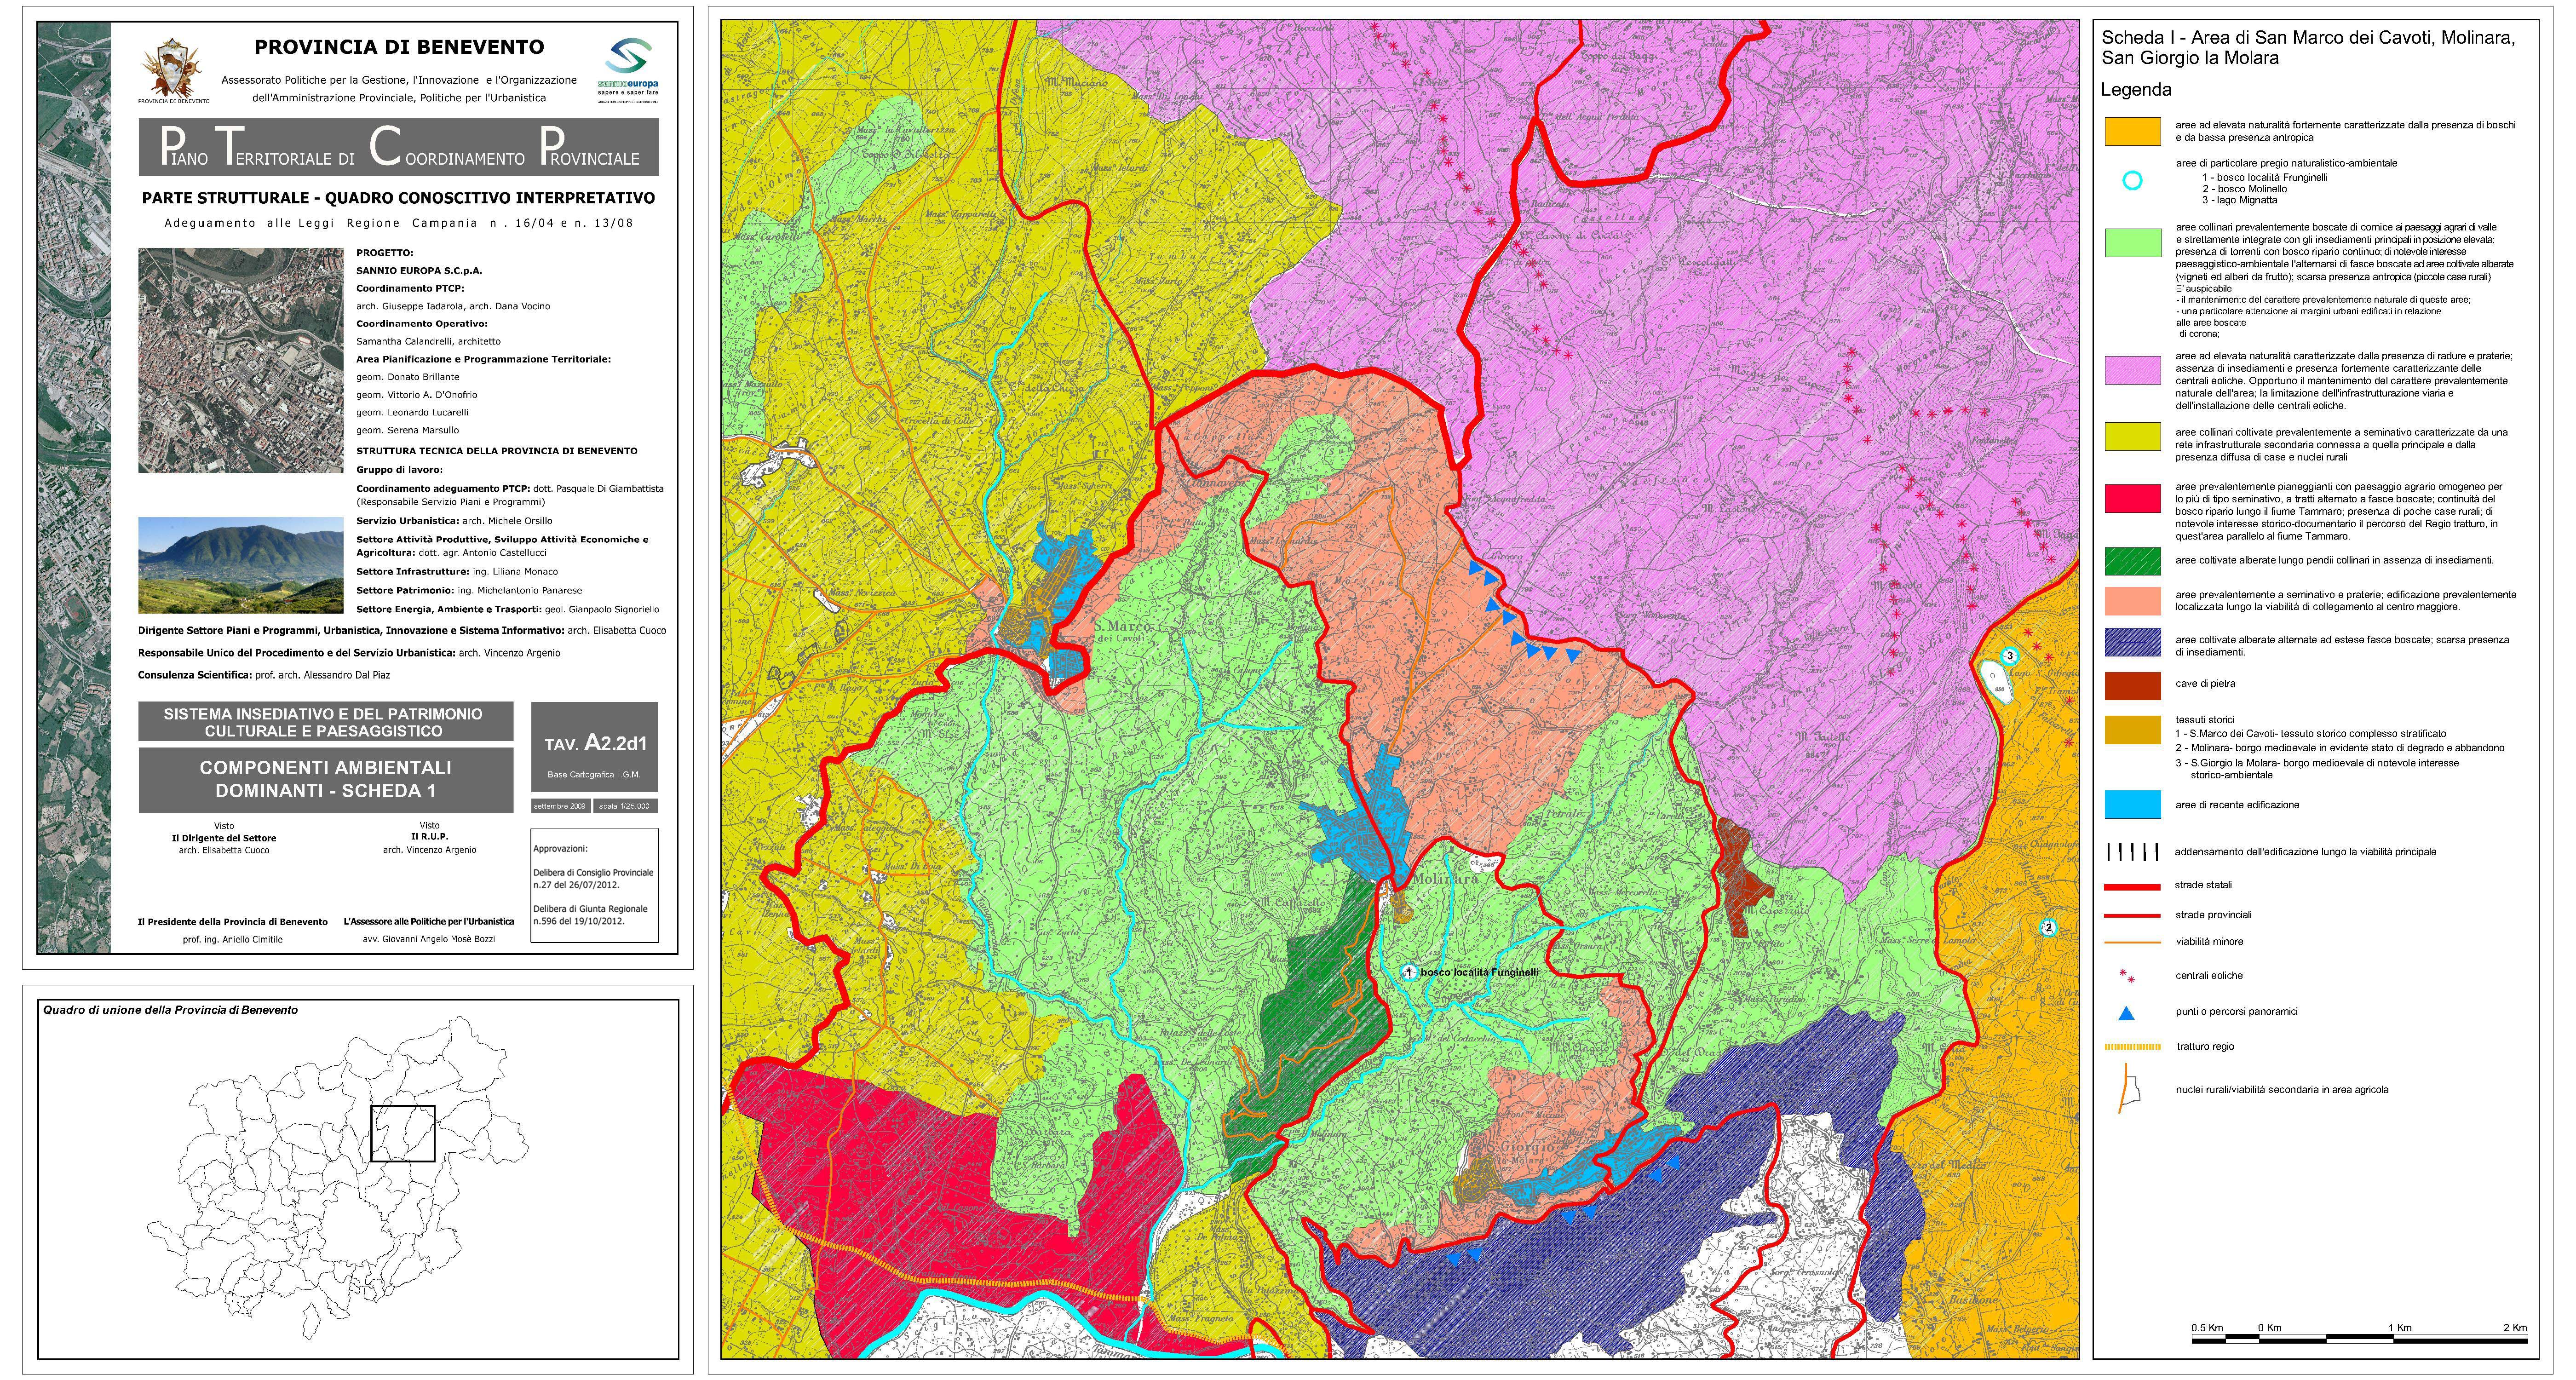Click the orange viabilità minore legend line
The image size is (2576, 1380).
click(2132, 942)
